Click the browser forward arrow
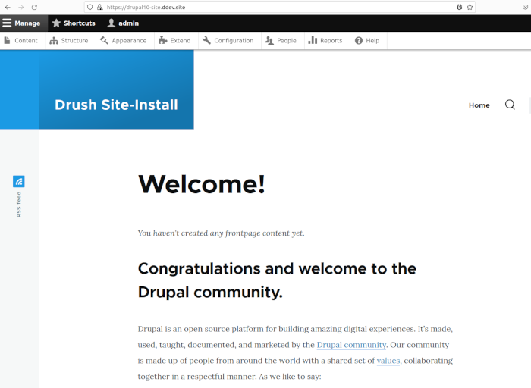Screen dimensions: 531x388 tap(21, 7)
